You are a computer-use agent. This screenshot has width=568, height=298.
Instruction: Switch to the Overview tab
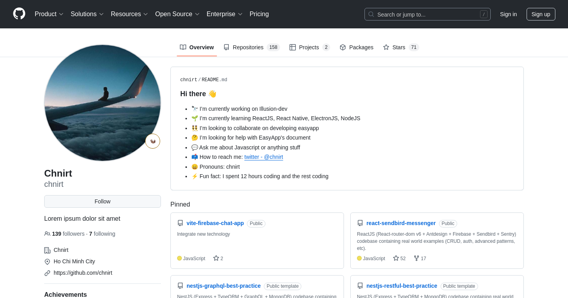pos(197,47)
